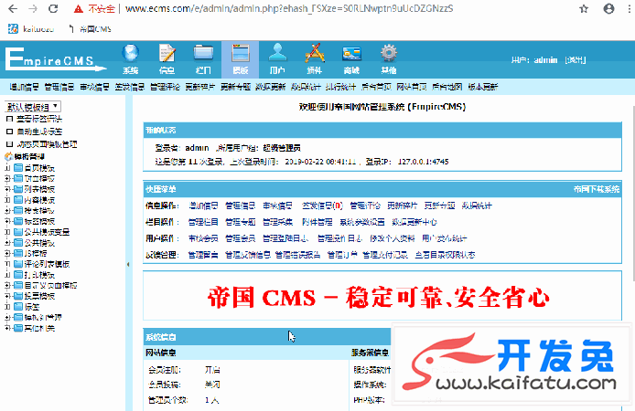The width and height of the screenshot is (635, 411).
Task: Open 系统参数设置 in the quick menu
Action: 362,222
